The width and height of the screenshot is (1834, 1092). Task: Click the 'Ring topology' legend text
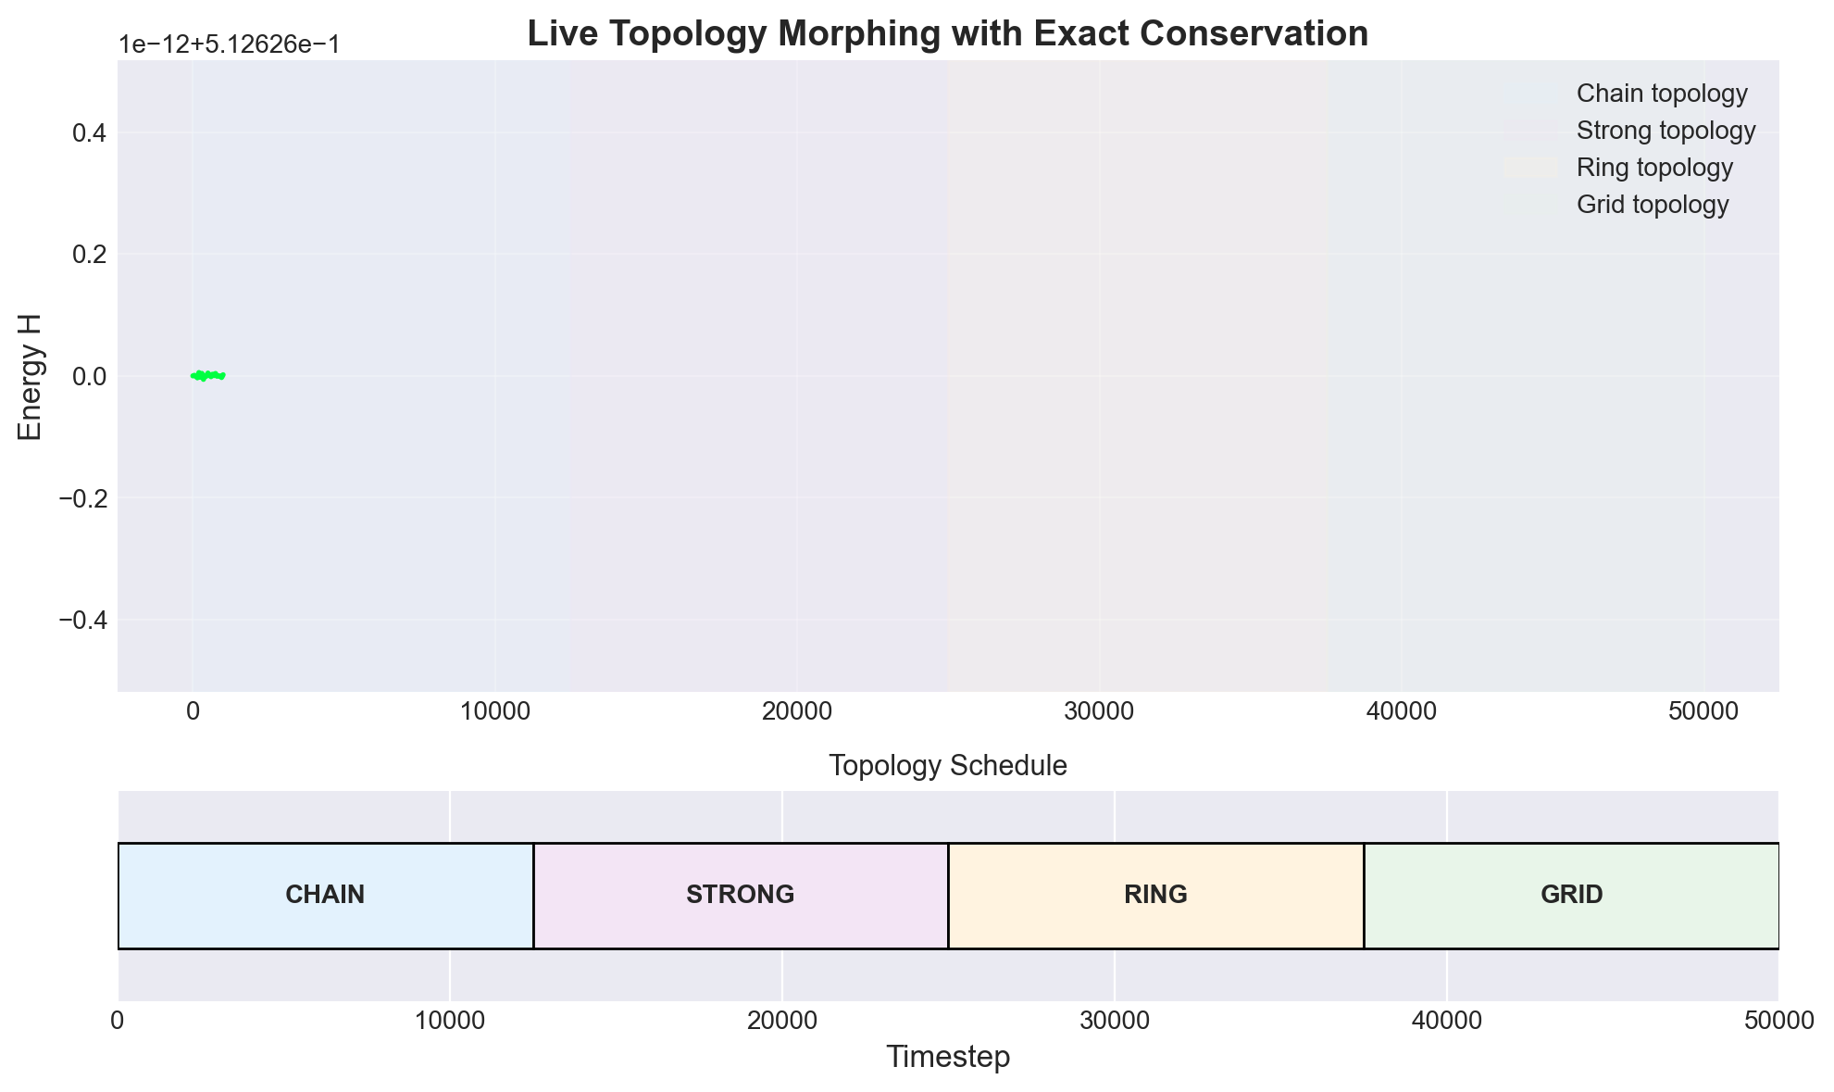(x=1654, y=168)
